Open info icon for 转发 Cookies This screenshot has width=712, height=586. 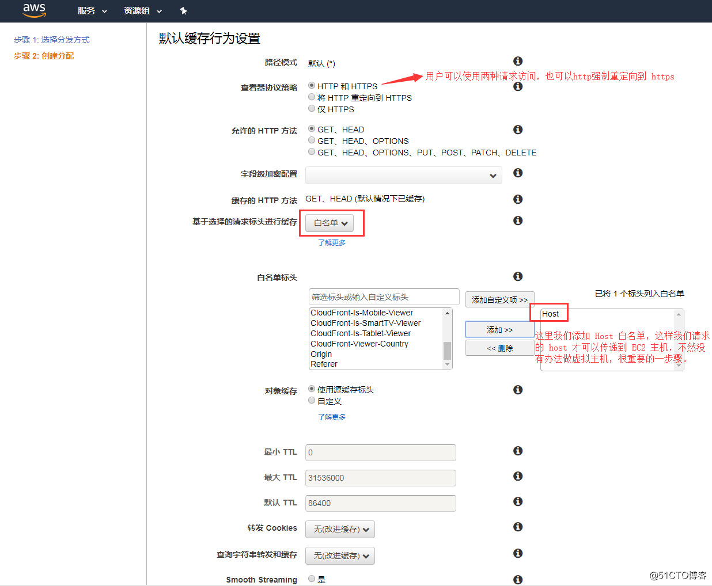(518, 527)
